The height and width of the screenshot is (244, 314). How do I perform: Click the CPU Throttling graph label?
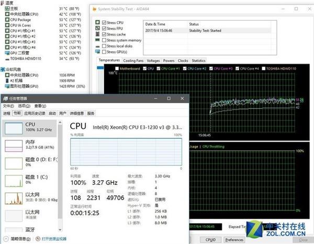pyautogui.click(x=214, y=147)
